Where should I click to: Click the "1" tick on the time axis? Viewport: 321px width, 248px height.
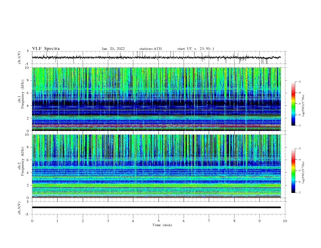coord(57,221)
